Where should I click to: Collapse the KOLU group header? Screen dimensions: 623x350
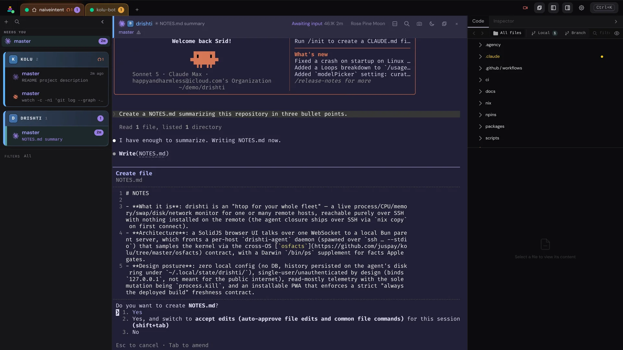pos(56,59)
